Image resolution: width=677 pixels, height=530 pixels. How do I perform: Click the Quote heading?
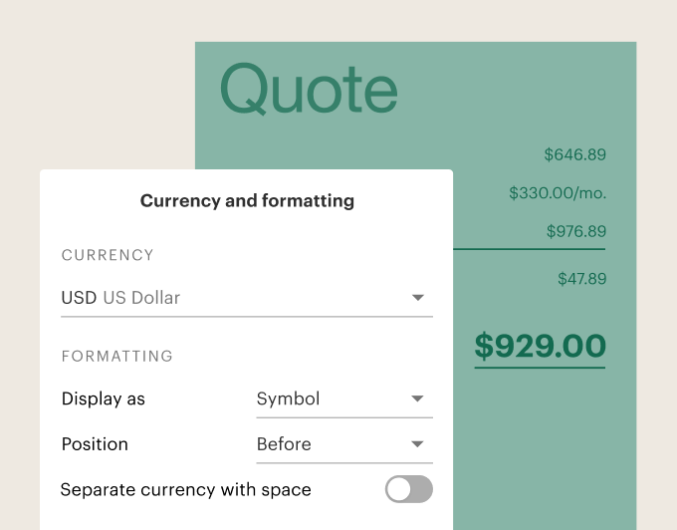[x=309, y=90]
